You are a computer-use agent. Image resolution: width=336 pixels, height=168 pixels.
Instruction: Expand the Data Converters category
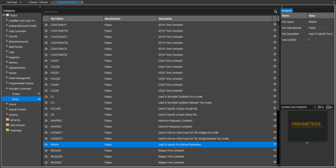click(7, 31)
